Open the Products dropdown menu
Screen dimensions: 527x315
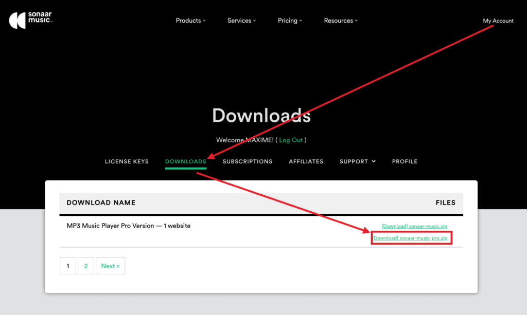(190, 21)
